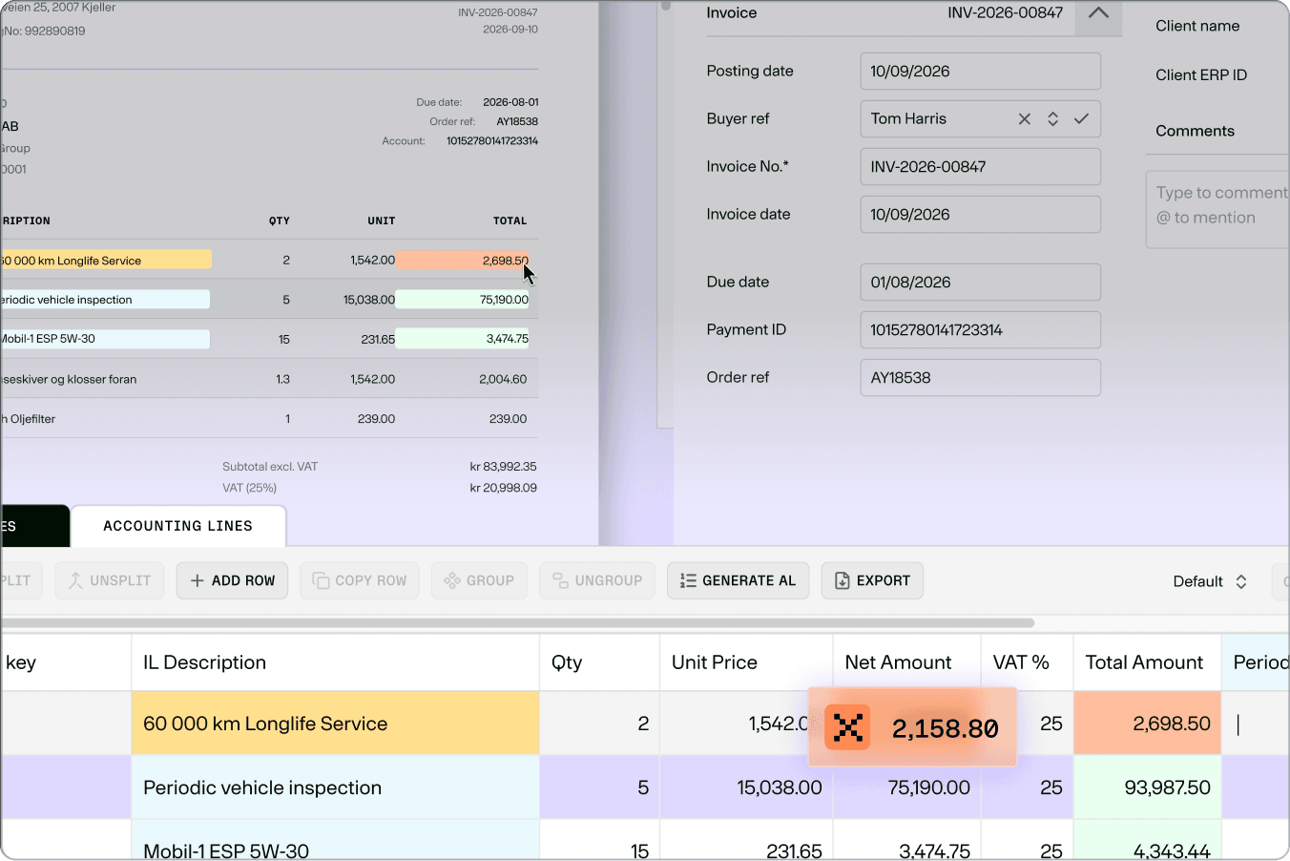The image size is (1290, 861).
Task: Click the highlighted 3,474.75 total on the invoice preview
Action: tap(462, 338)
